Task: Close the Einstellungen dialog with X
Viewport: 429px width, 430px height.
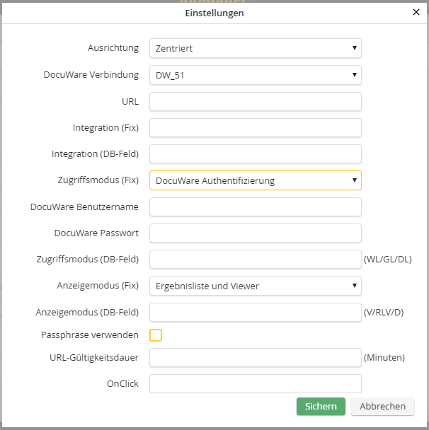Action: (416, 12)
